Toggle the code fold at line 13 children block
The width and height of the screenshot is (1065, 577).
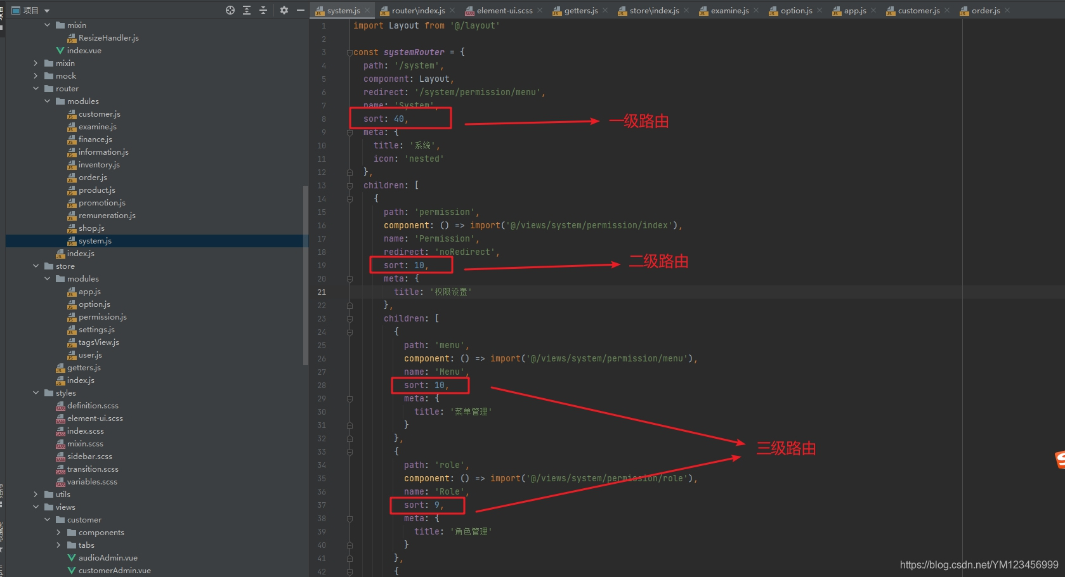click(x=350, y=185)
